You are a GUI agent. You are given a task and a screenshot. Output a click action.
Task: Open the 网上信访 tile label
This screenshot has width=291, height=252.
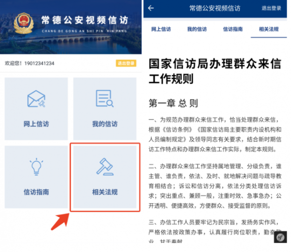36,124
